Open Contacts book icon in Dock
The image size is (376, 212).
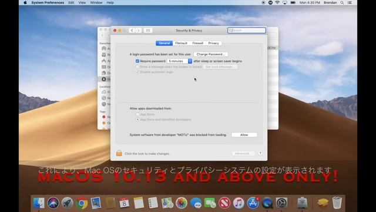[x=110, y=203]
